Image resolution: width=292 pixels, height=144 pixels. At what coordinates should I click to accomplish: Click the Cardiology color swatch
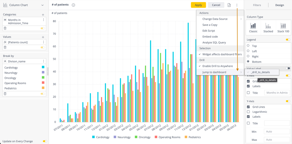43,67
